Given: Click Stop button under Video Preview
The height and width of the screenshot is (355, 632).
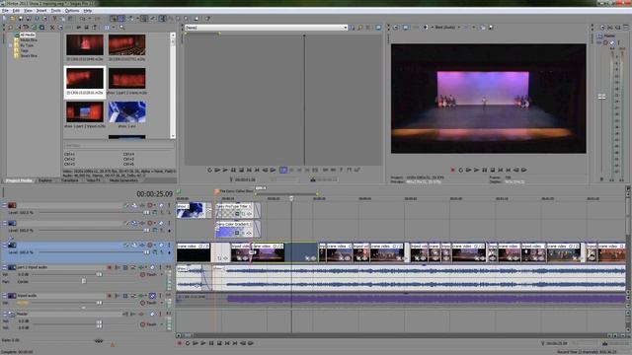Looking at the screenshot, I should tap(493, 170).
